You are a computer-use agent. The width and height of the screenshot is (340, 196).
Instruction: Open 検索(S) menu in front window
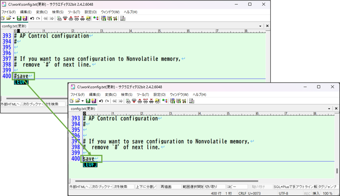(127, 95)
